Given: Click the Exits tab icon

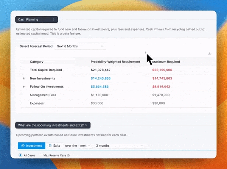Looking at the screenshot, I should (50, 146).
